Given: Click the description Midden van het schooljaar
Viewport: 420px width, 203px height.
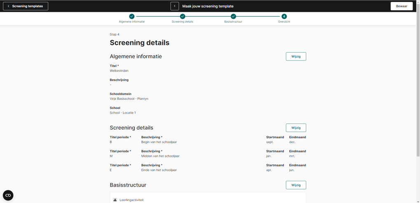Looking at the screenshot, I should tap(161, 156).
